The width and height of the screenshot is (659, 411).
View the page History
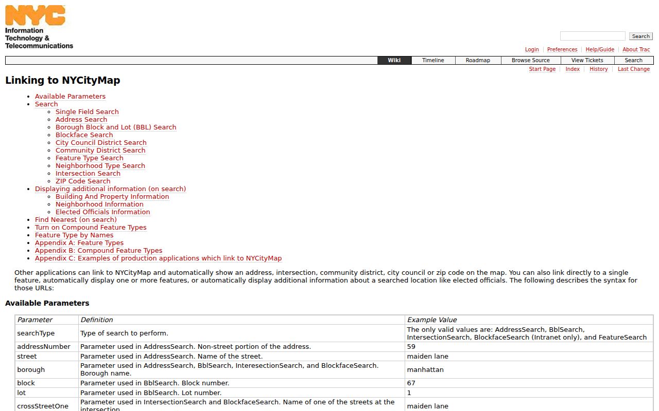click(x=599, y=69)
